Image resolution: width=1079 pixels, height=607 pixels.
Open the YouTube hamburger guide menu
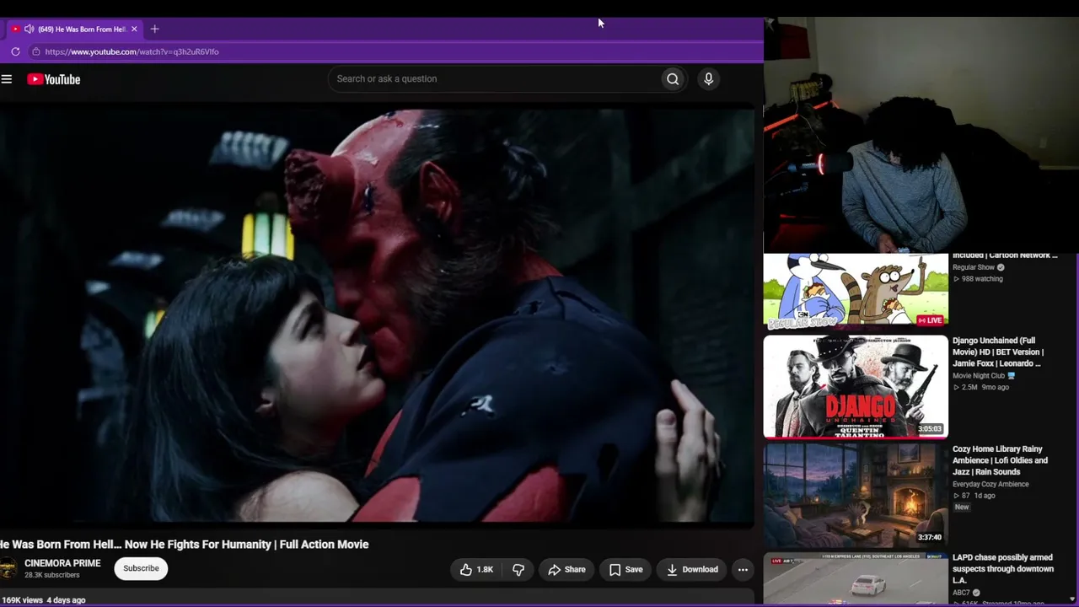(7, 79)
